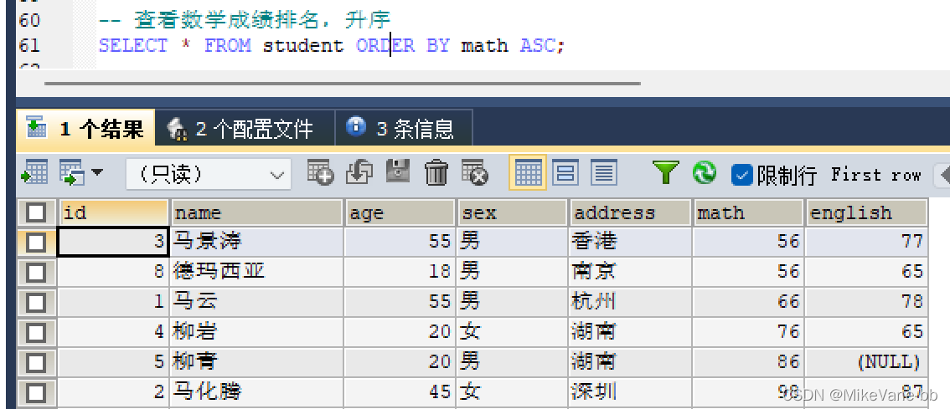Click the english column header
The width and height of the screenshot is (950, 409).
[x=867, y=212]
